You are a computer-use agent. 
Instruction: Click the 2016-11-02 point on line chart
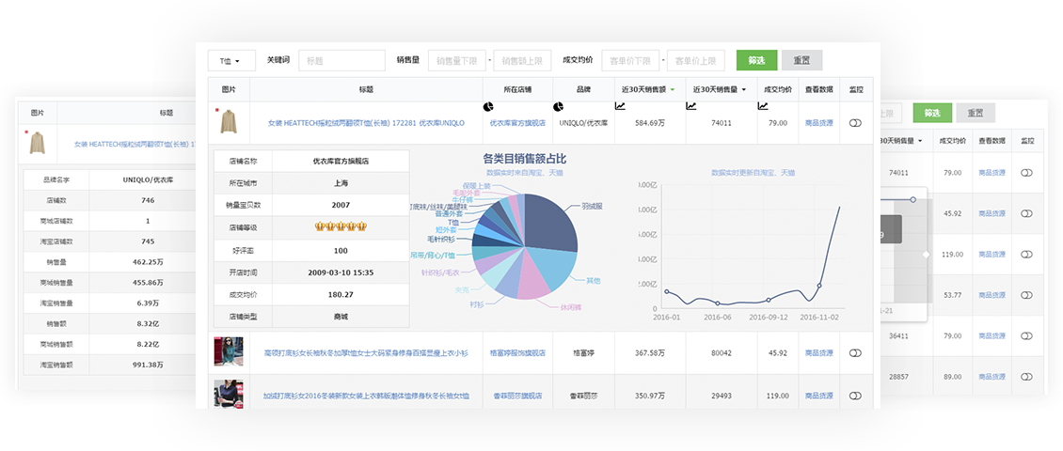(818, 286)
